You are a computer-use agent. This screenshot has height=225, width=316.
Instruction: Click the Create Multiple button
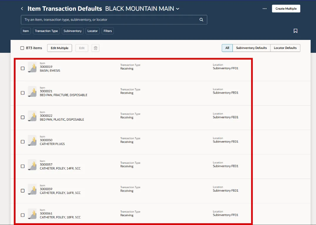[x=286, y=9]
